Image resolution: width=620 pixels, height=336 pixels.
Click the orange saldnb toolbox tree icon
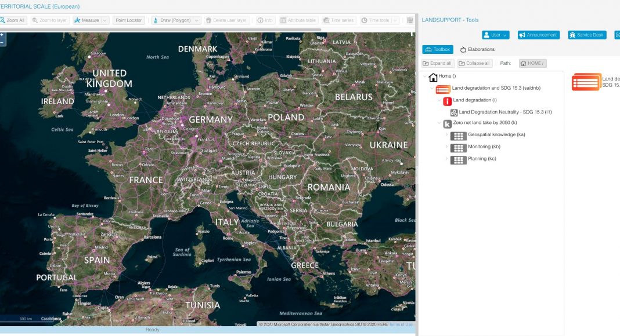click(443, 90)
